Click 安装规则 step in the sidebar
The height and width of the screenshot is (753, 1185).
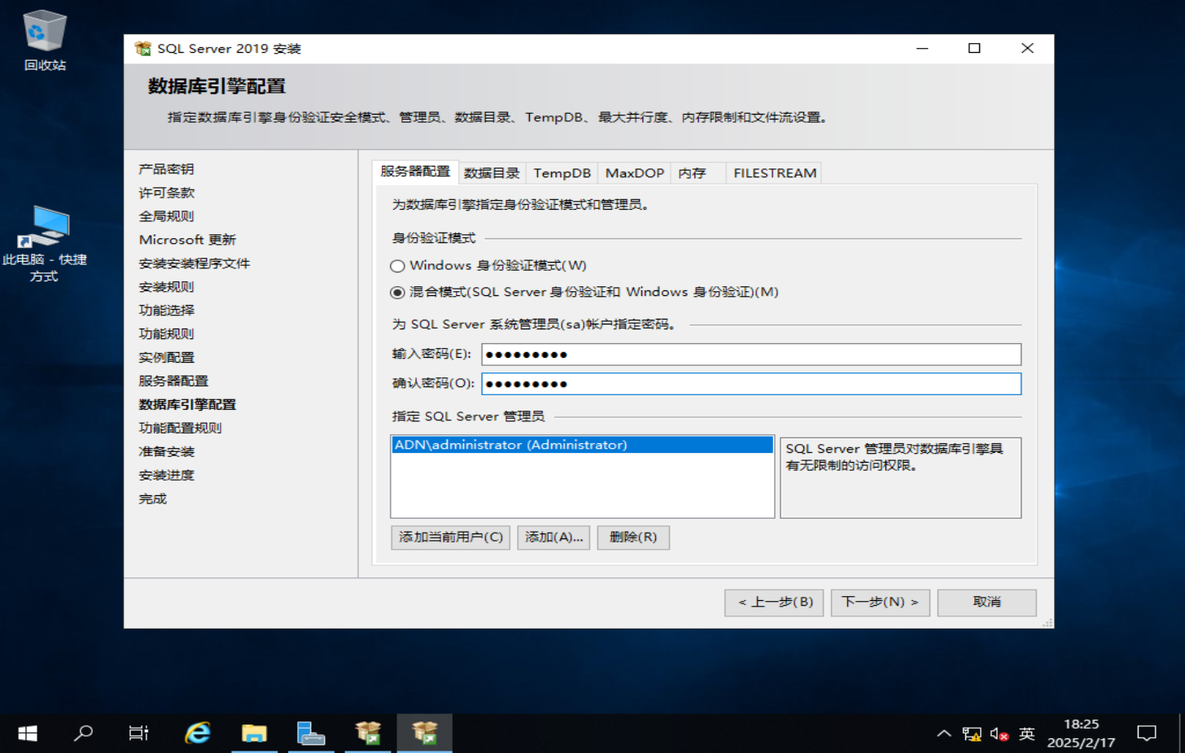tap(166, 287)
